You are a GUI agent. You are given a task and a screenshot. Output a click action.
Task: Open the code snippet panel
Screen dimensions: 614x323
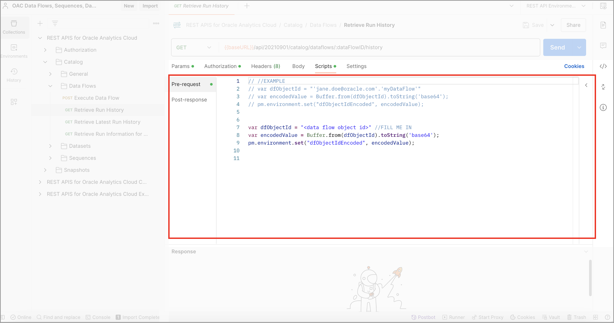pyautogui.click(x=603, y=66)
